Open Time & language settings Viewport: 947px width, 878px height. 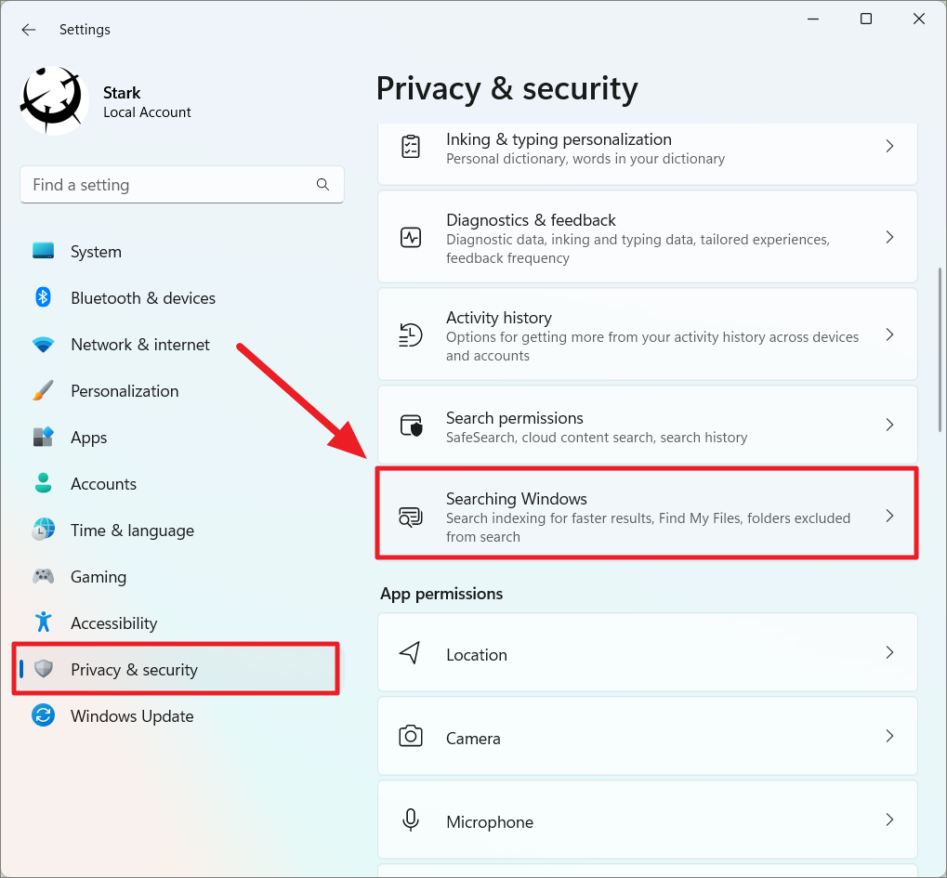tap(132, 531)
